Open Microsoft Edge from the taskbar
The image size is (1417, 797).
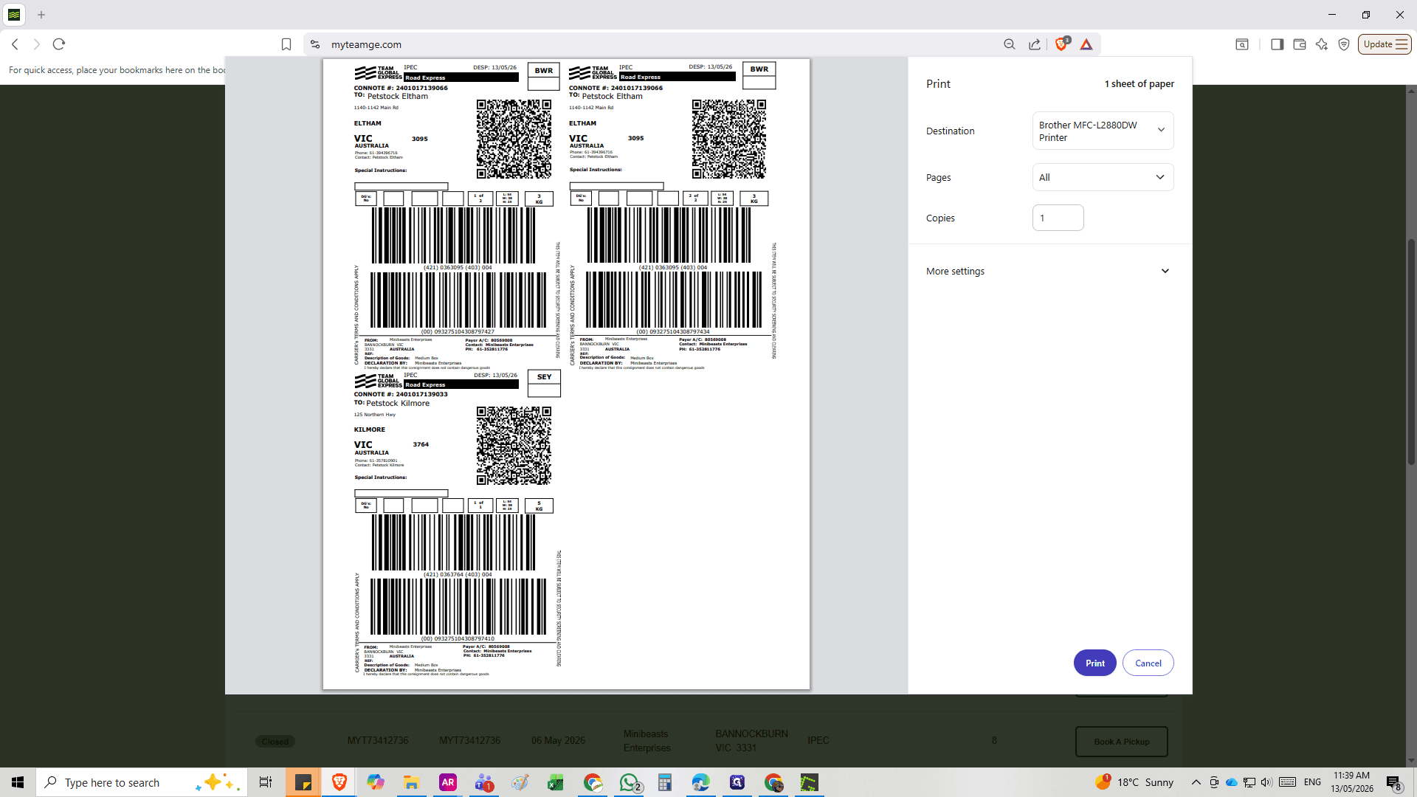pos(700,782)
